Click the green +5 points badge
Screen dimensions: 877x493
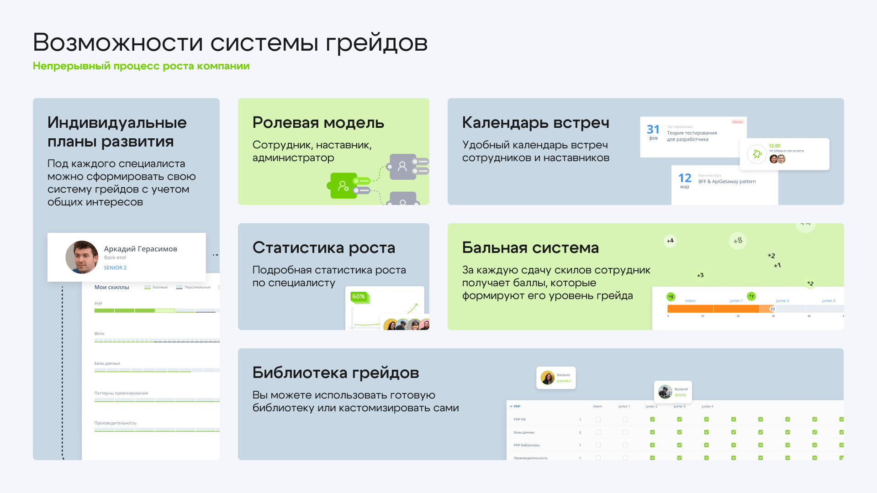[x=671, y=297]
